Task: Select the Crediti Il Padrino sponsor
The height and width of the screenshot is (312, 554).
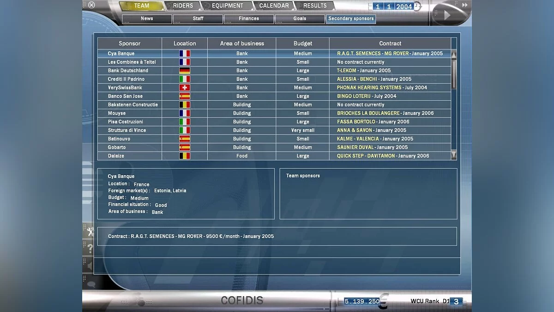Action: pyautogui.click(x=274, y=79)
